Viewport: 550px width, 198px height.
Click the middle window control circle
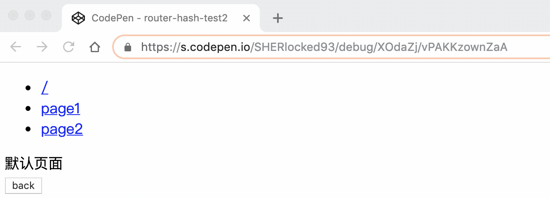pos(30,16)
